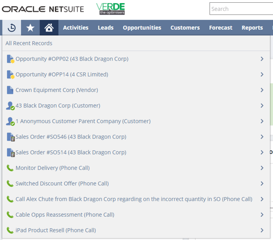The height and width of the screenshot is (240, 273).
Task: Click the Cable Opps Reassessment phone icon
Action: 10,215
